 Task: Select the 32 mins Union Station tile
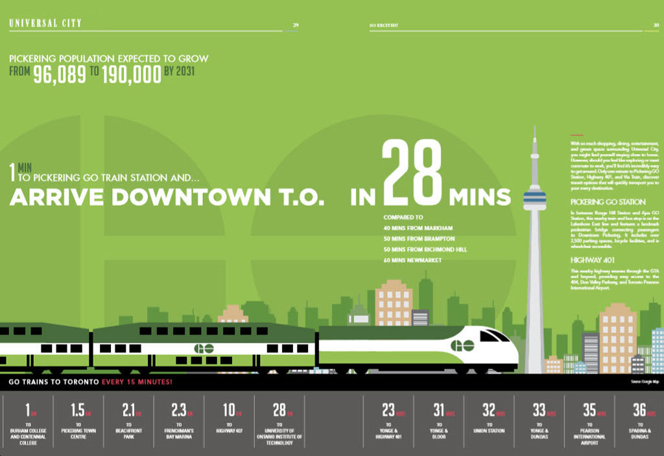click(488, 422)
